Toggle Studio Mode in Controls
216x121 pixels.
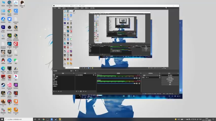click(170, 81)
